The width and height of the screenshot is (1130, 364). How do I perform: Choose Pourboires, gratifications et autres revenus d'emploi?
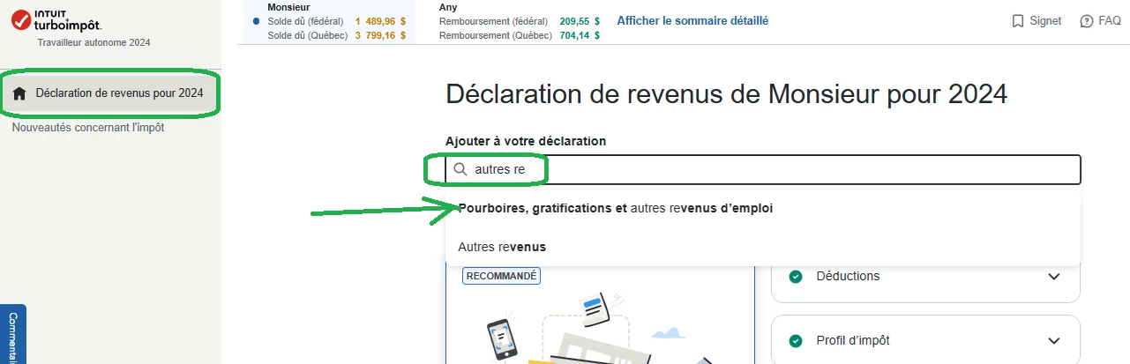click(616, 209)
